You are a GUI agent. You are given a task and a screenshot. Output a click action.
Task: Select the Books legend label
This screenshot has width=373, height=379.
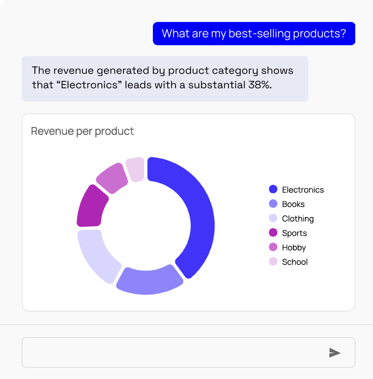click(293, 204)
